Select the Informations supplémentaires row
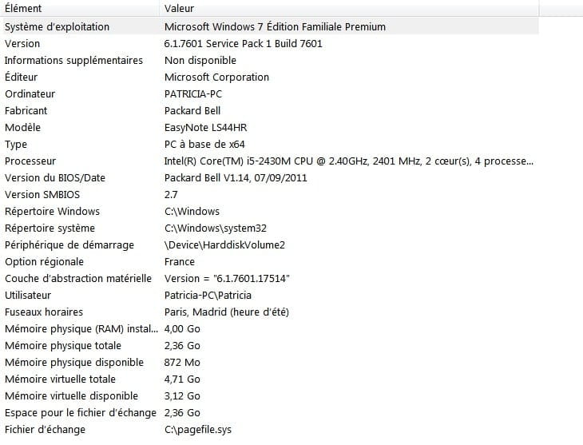Screen dimensions: 583x445 (270, 60)
